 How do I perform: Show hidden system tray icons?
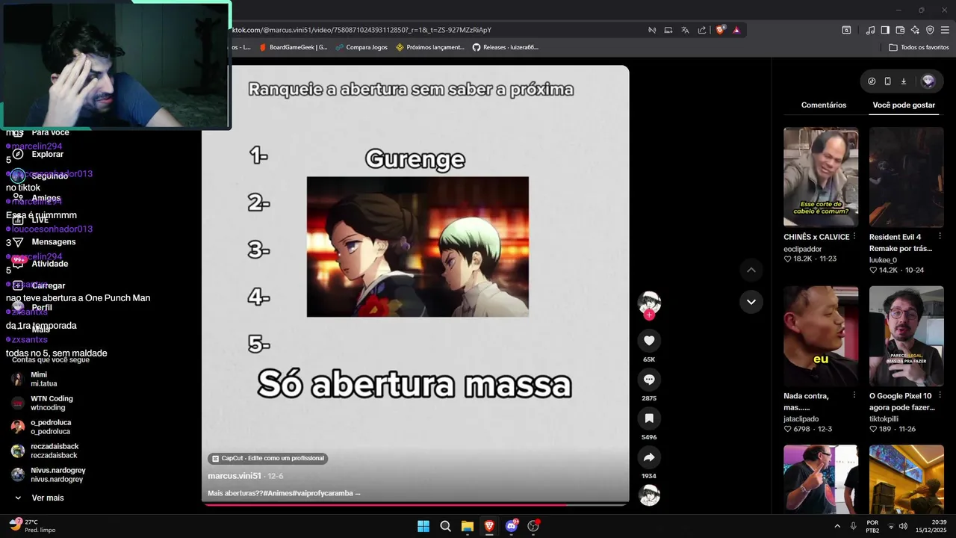837,526
